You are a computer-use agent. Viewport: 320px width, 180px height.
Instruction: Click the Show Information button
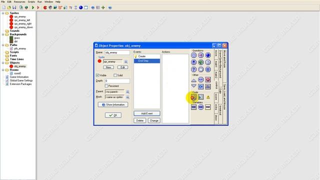pos(113,104)
